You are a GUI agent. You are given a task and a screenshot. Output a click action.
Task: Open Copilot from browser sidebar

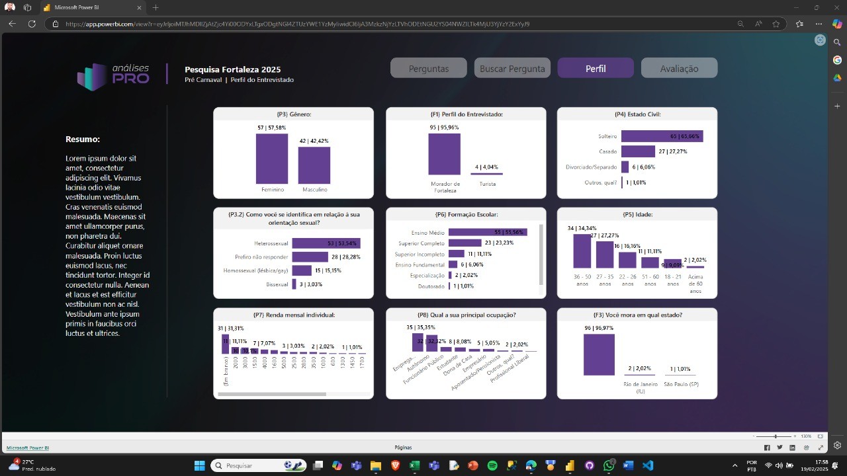click(837, 24)
